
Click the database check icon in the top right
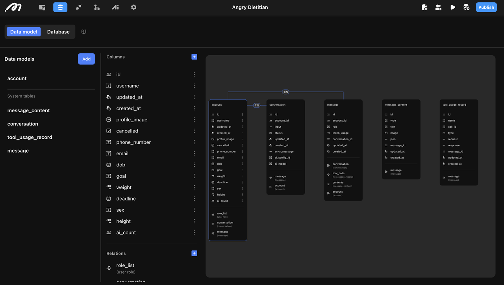[466, 7]
